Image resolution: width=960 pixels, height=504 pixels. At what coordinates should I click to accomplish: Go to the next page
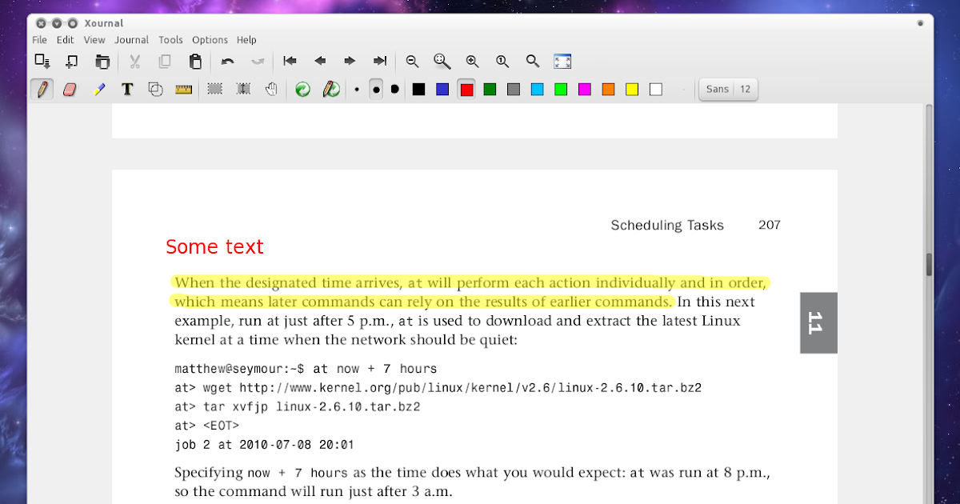tap(350, 61)
